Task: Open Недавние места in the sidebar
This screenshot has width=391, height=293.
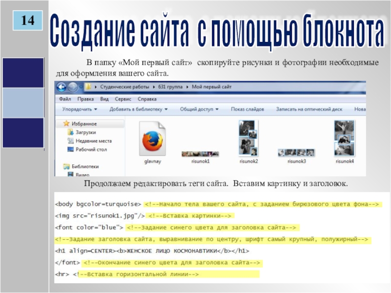Action: tap(93, 141)
